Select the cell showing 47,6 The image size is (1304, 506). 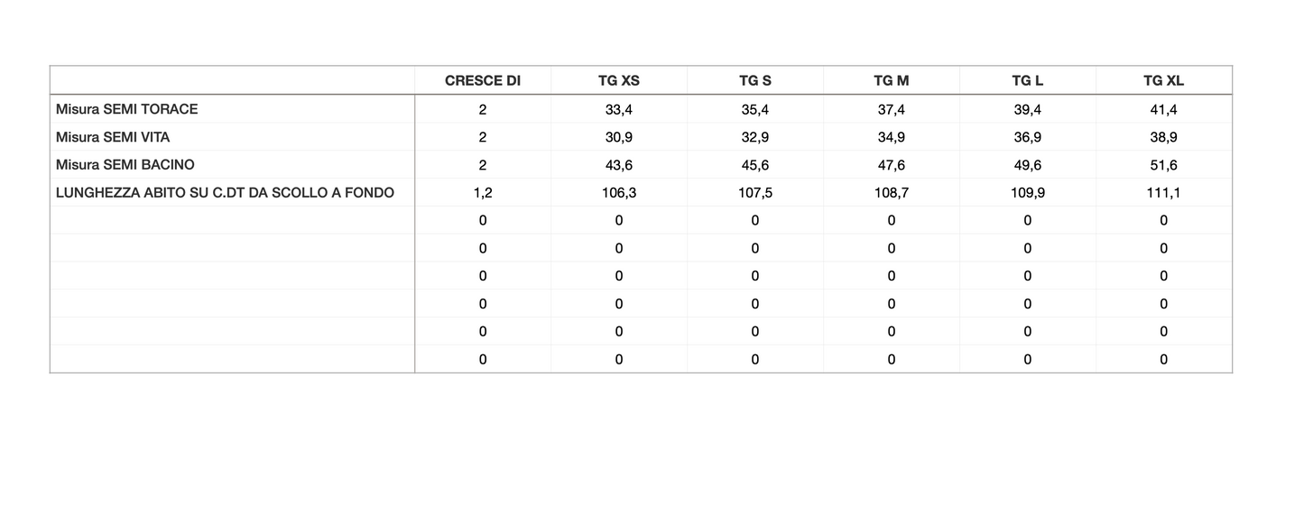click(x=891, y=165)
